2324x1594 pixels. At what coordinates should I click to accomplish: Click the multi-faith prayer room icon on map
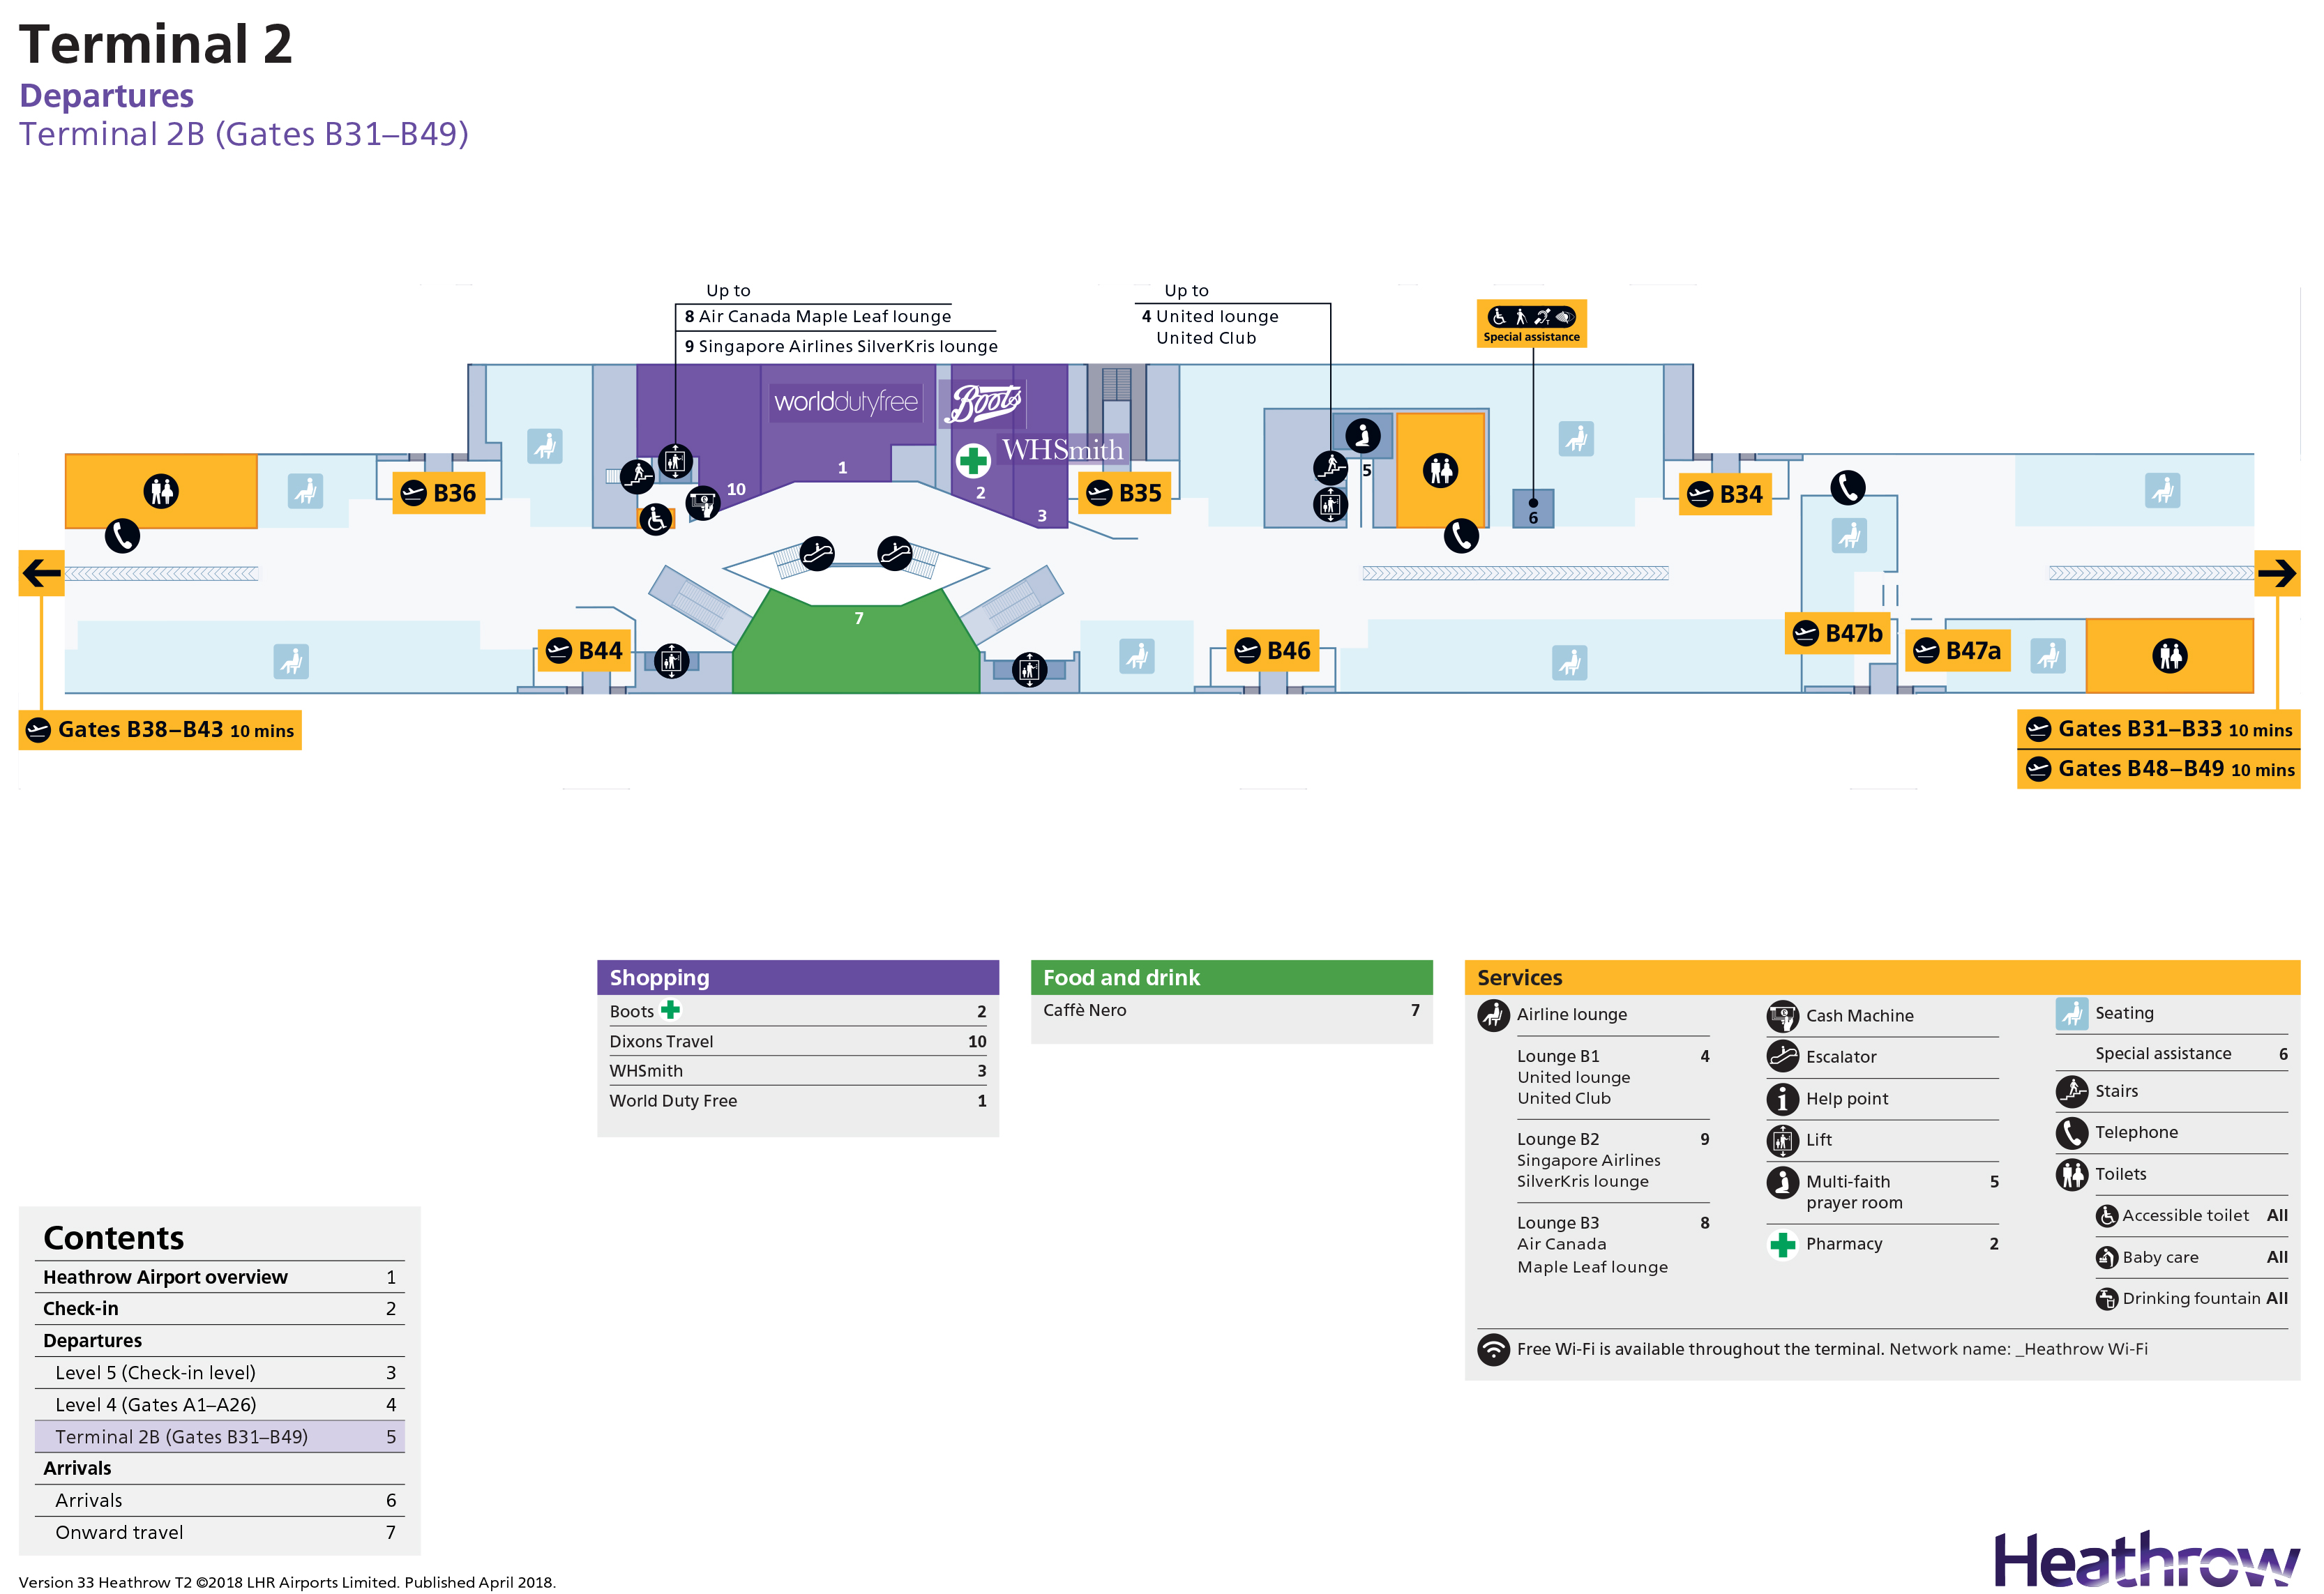point(1362,435)
